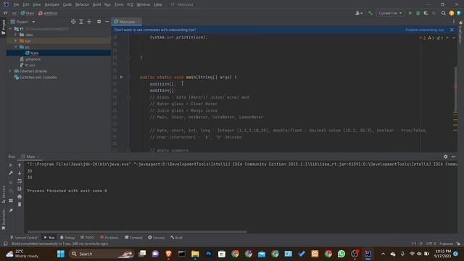
Task: Open the VCS menu
Action: pyautogui.click(x=130, y=4)
